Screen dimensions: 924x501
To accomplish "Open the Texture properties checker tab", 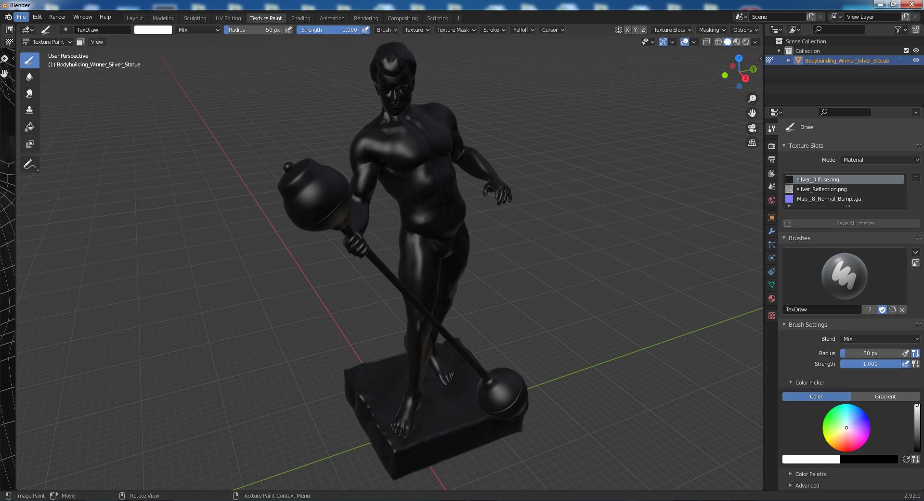I will (x=772, y=316).
